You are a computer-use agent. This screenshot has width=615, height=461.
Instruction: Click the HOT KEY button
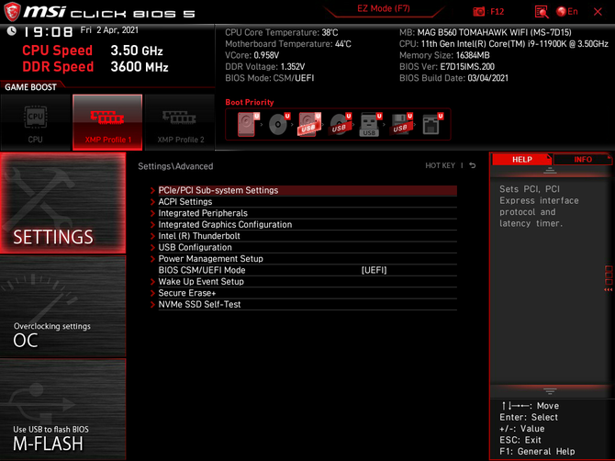tap(440, 165)
